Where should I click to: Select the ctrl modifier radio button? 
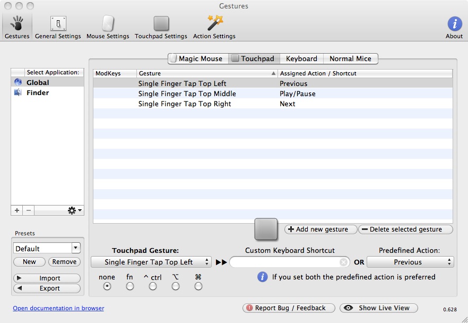click(153, 286)
